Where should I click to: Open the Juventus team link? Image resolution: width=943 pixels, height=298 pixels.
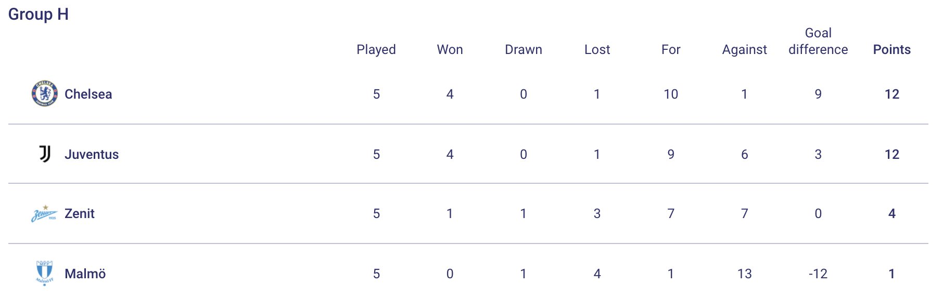92,154
